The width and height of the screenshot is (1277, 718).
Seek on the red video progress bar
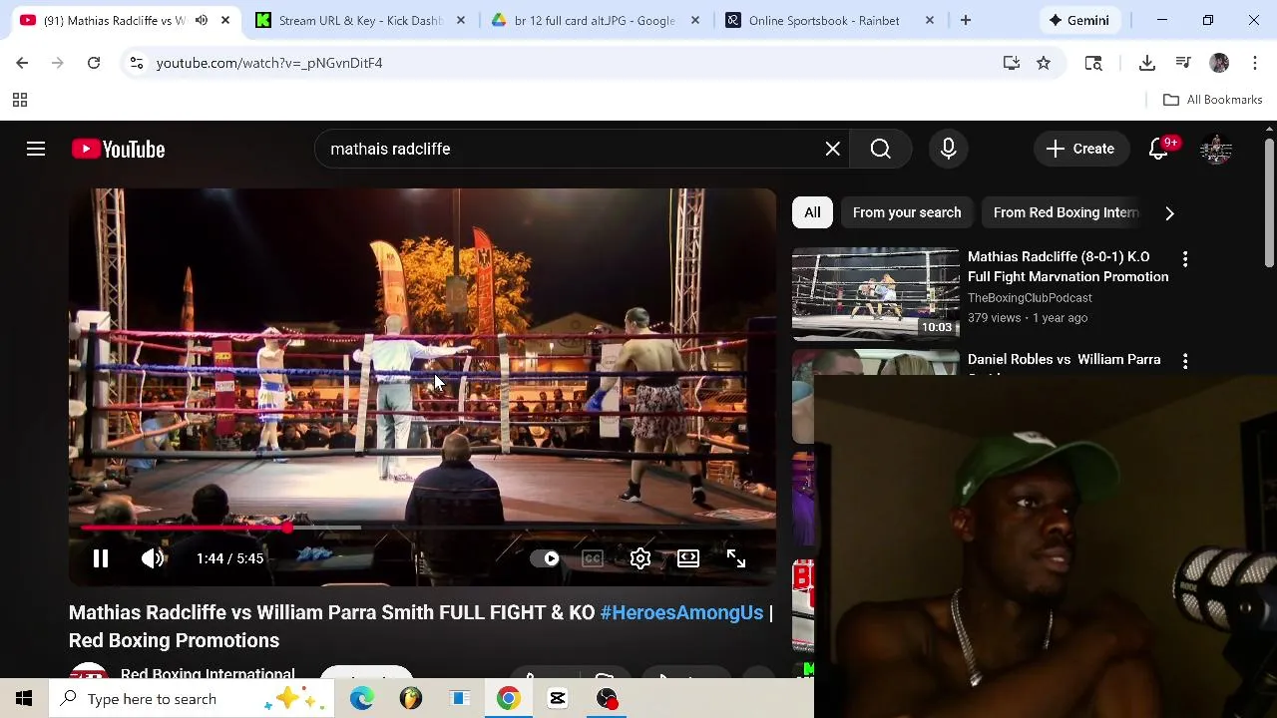[422, 527]
